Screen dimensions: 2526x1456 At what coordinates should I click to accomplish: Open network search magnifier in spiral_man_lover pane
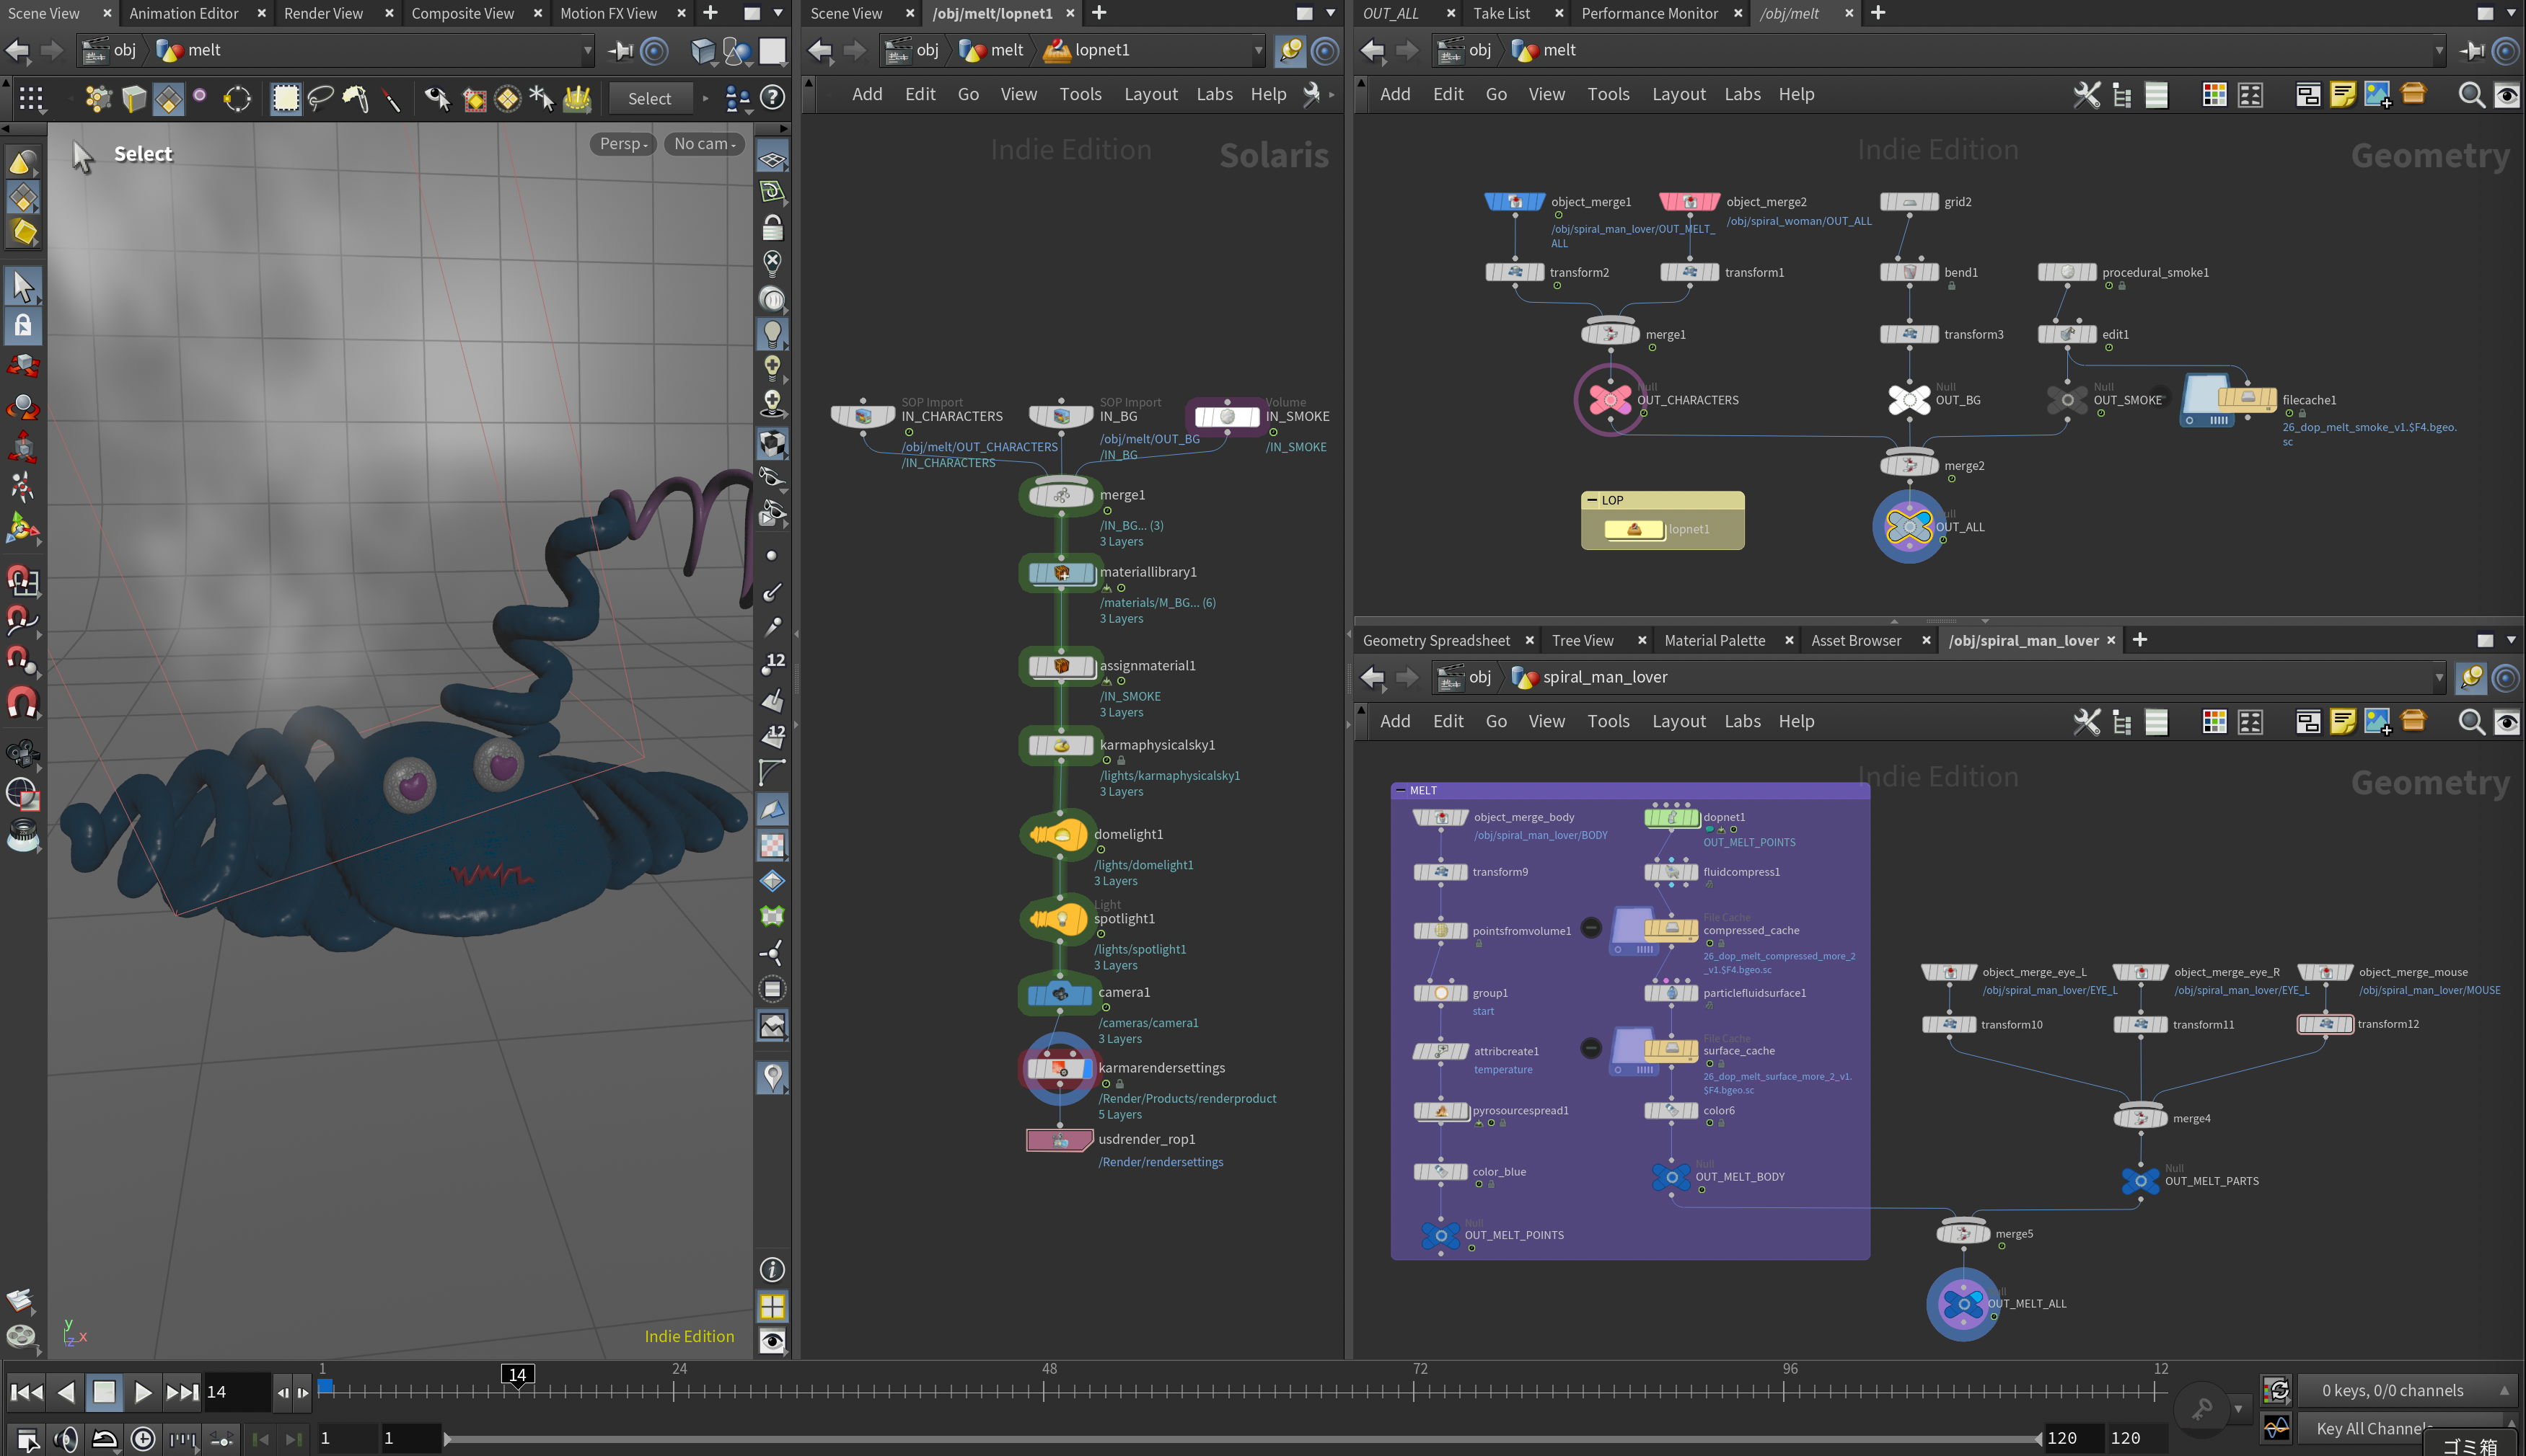click(2470, 722)
